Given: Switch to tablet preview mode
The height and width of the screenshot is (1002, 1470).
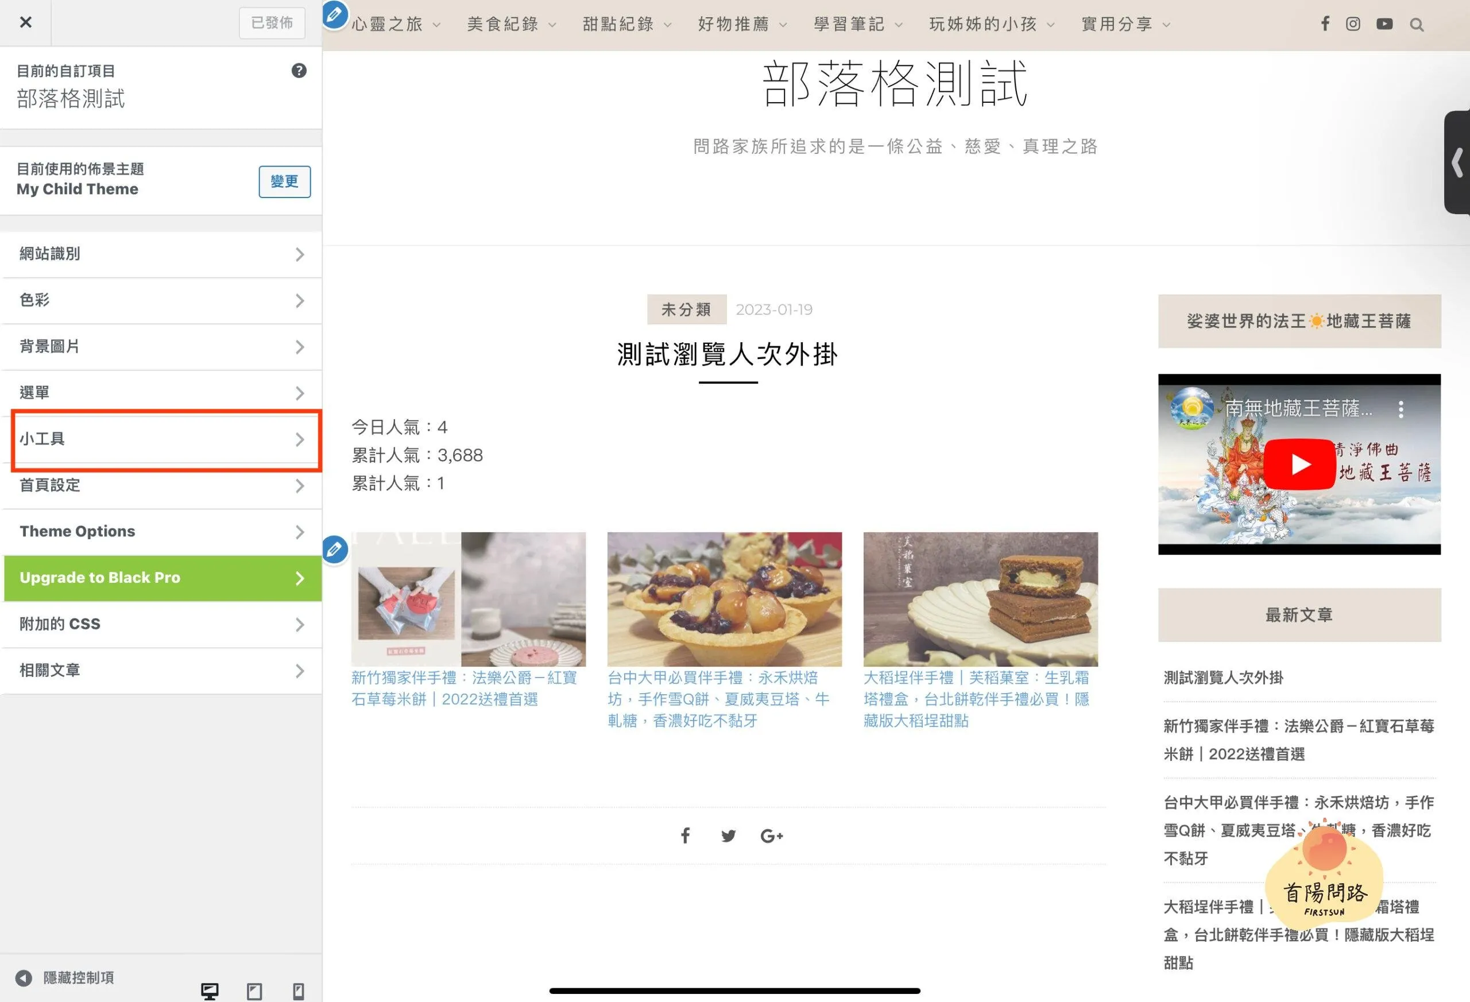Looking at the screenshot, I should point(254,991).
